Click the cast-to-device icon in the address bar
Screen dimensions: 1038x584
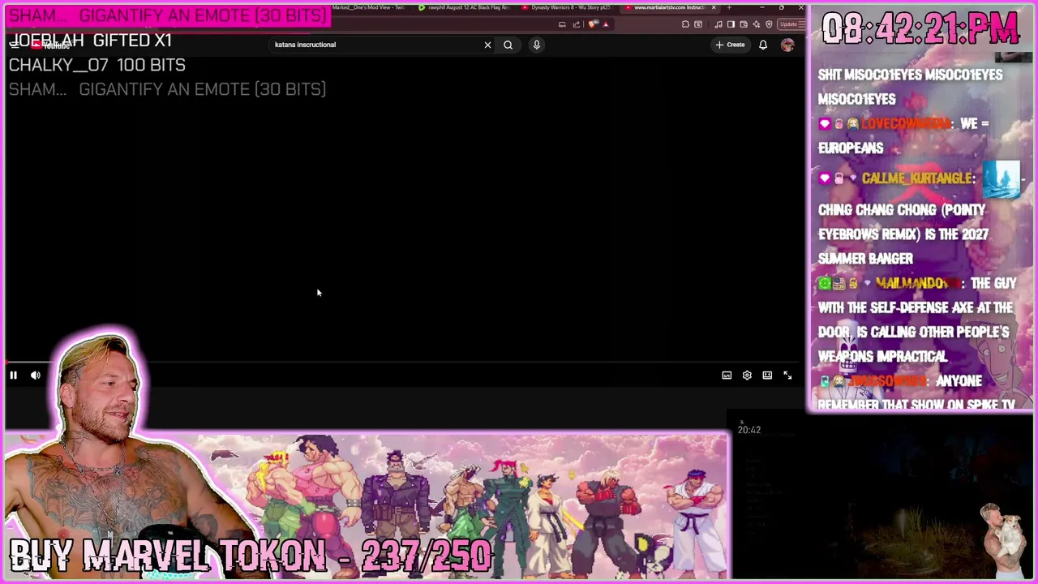point(562,24)
